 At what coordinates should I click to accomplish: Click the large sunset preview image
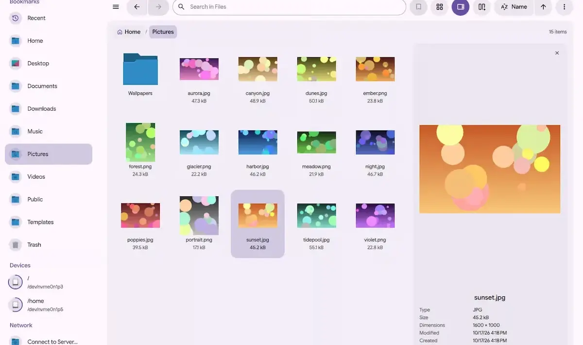tap(490, 169)
